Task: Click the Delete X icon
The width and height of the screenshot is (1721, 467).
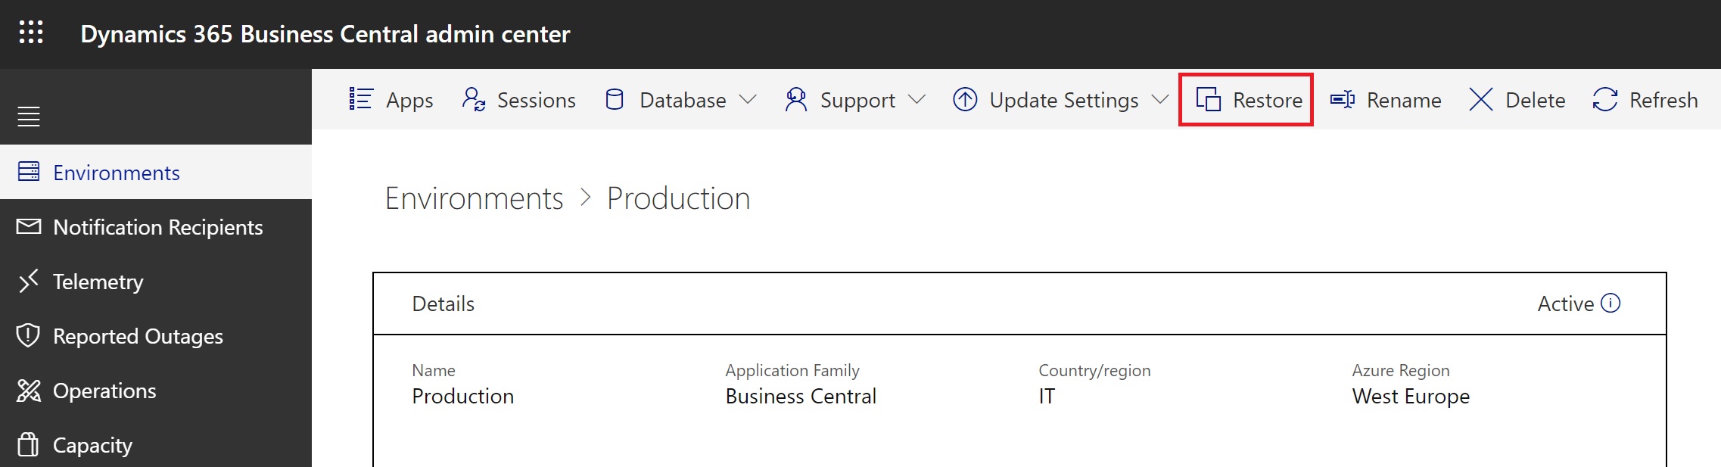Action: pos(1480,99)
